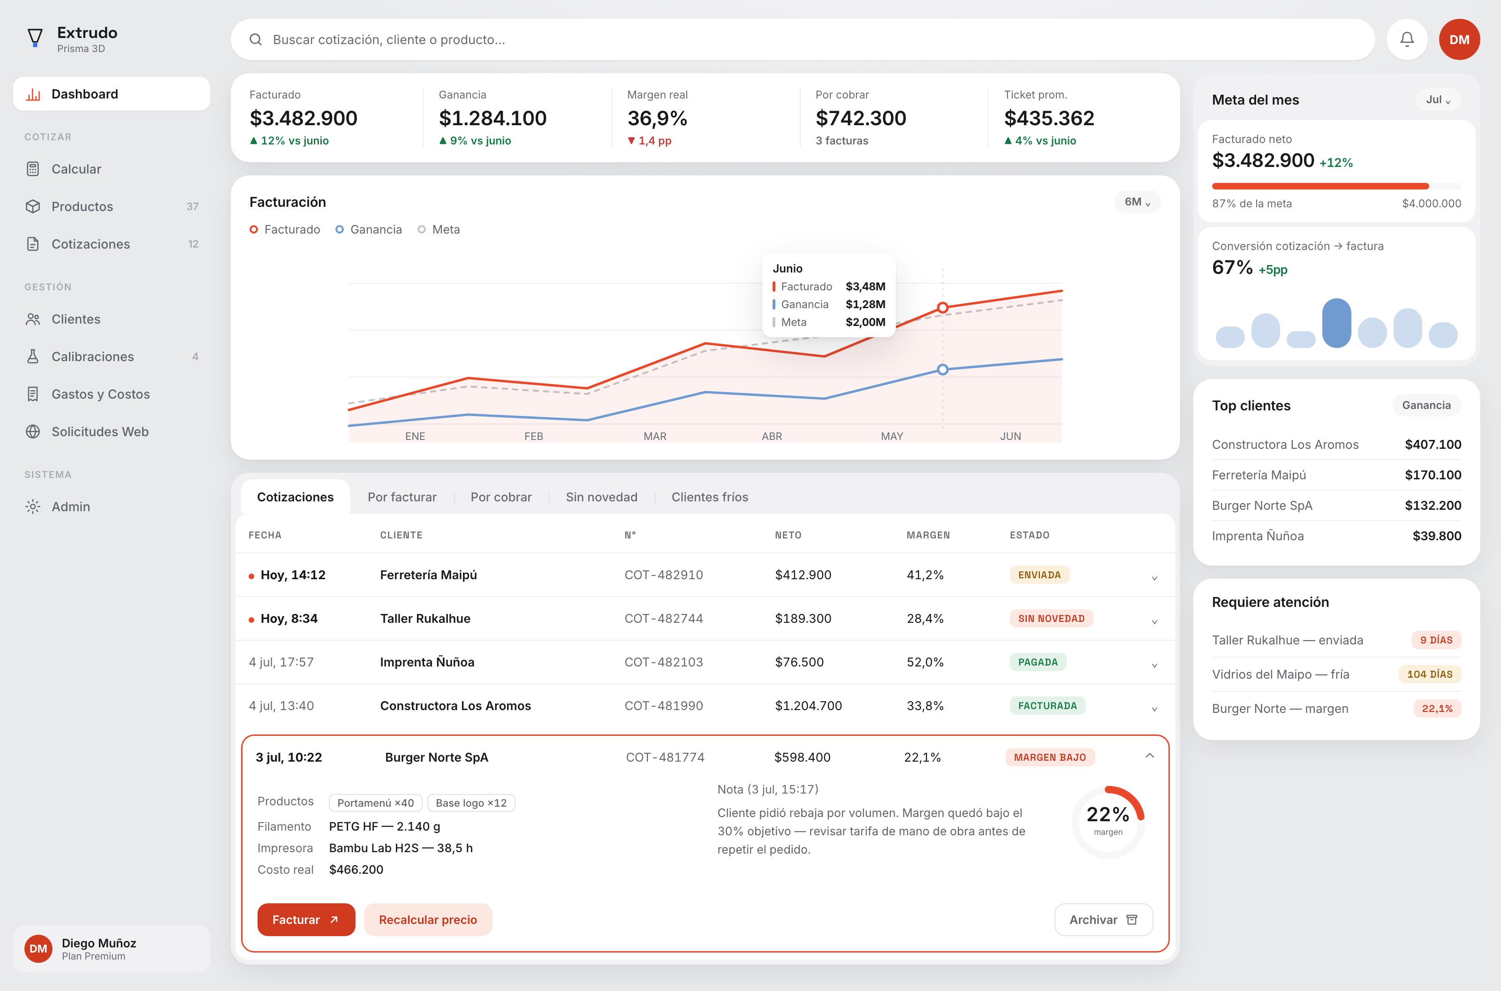The width and height of the screenshot is (1501, 991).
Task: Click the FACTURADA status badge
Action: click(x=1048, y=705)
